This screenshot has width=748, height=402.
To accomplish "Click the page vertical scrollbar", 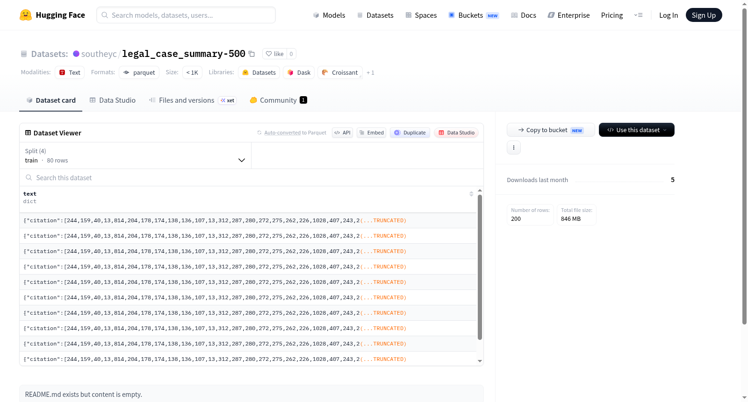I will point(745,166).
